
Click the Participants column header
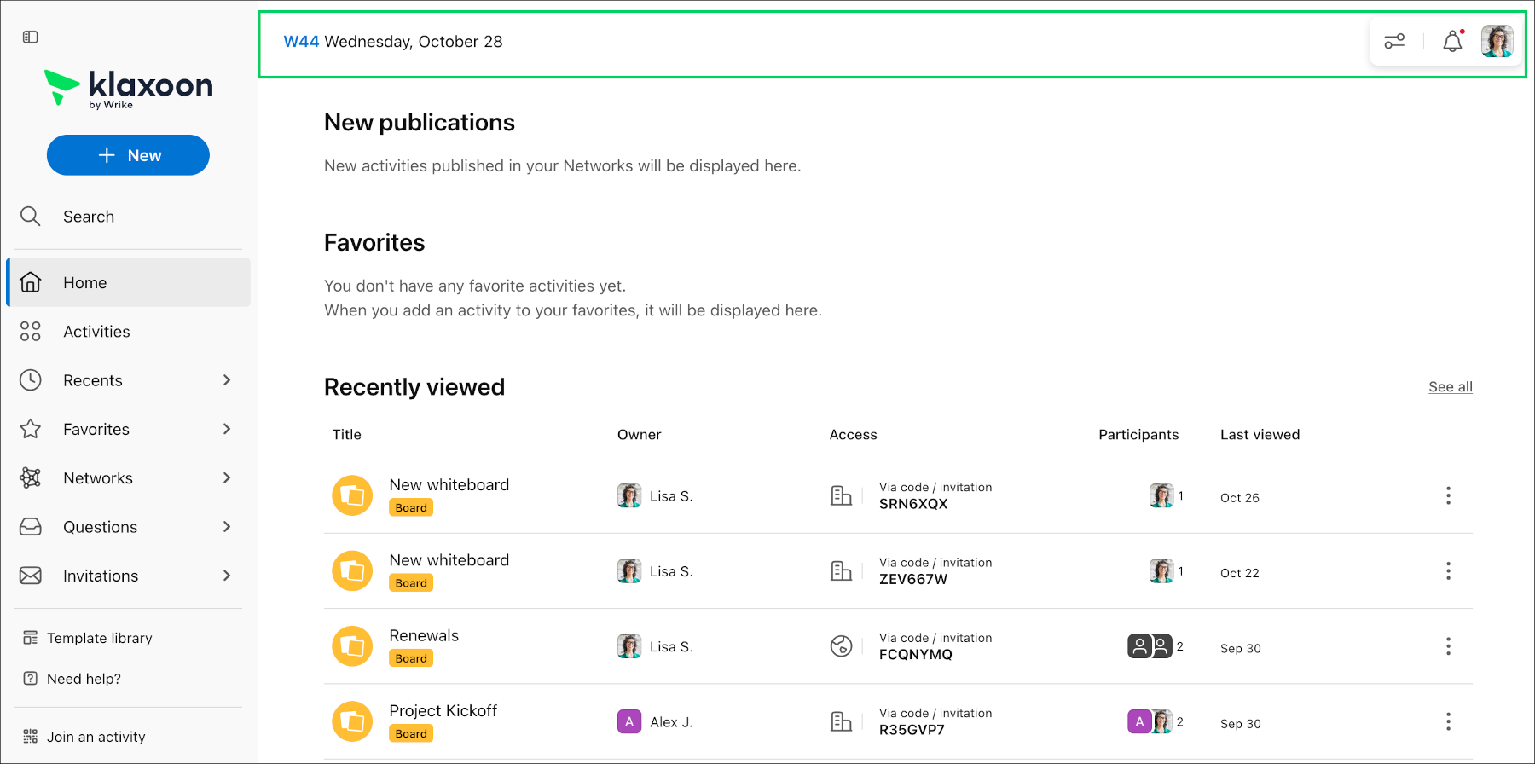click(x=1138, y=435)
